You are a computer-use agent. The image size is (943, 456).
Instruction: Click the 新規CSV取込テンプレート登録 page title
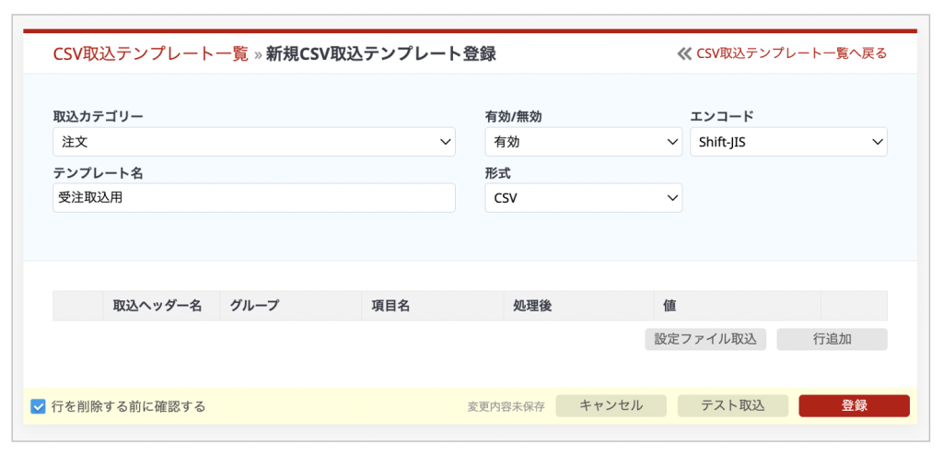[x=381, y=54]
